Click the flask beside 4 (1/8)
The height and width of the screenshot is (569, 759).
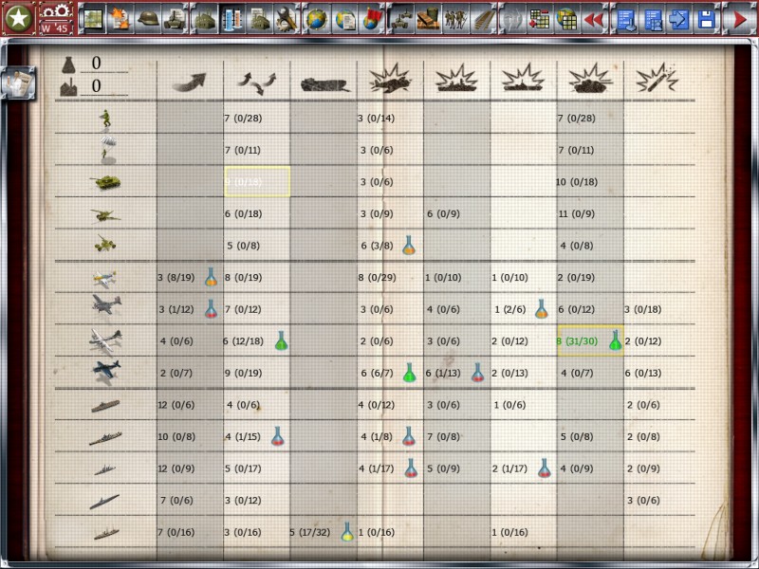(x=409, y=436)
